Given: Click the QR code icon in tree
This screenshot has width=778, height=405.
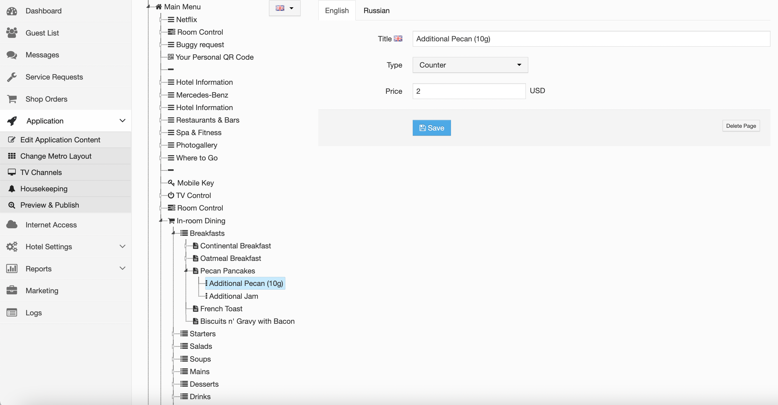Looking at the screenshot, I should [x=171, y=57].
